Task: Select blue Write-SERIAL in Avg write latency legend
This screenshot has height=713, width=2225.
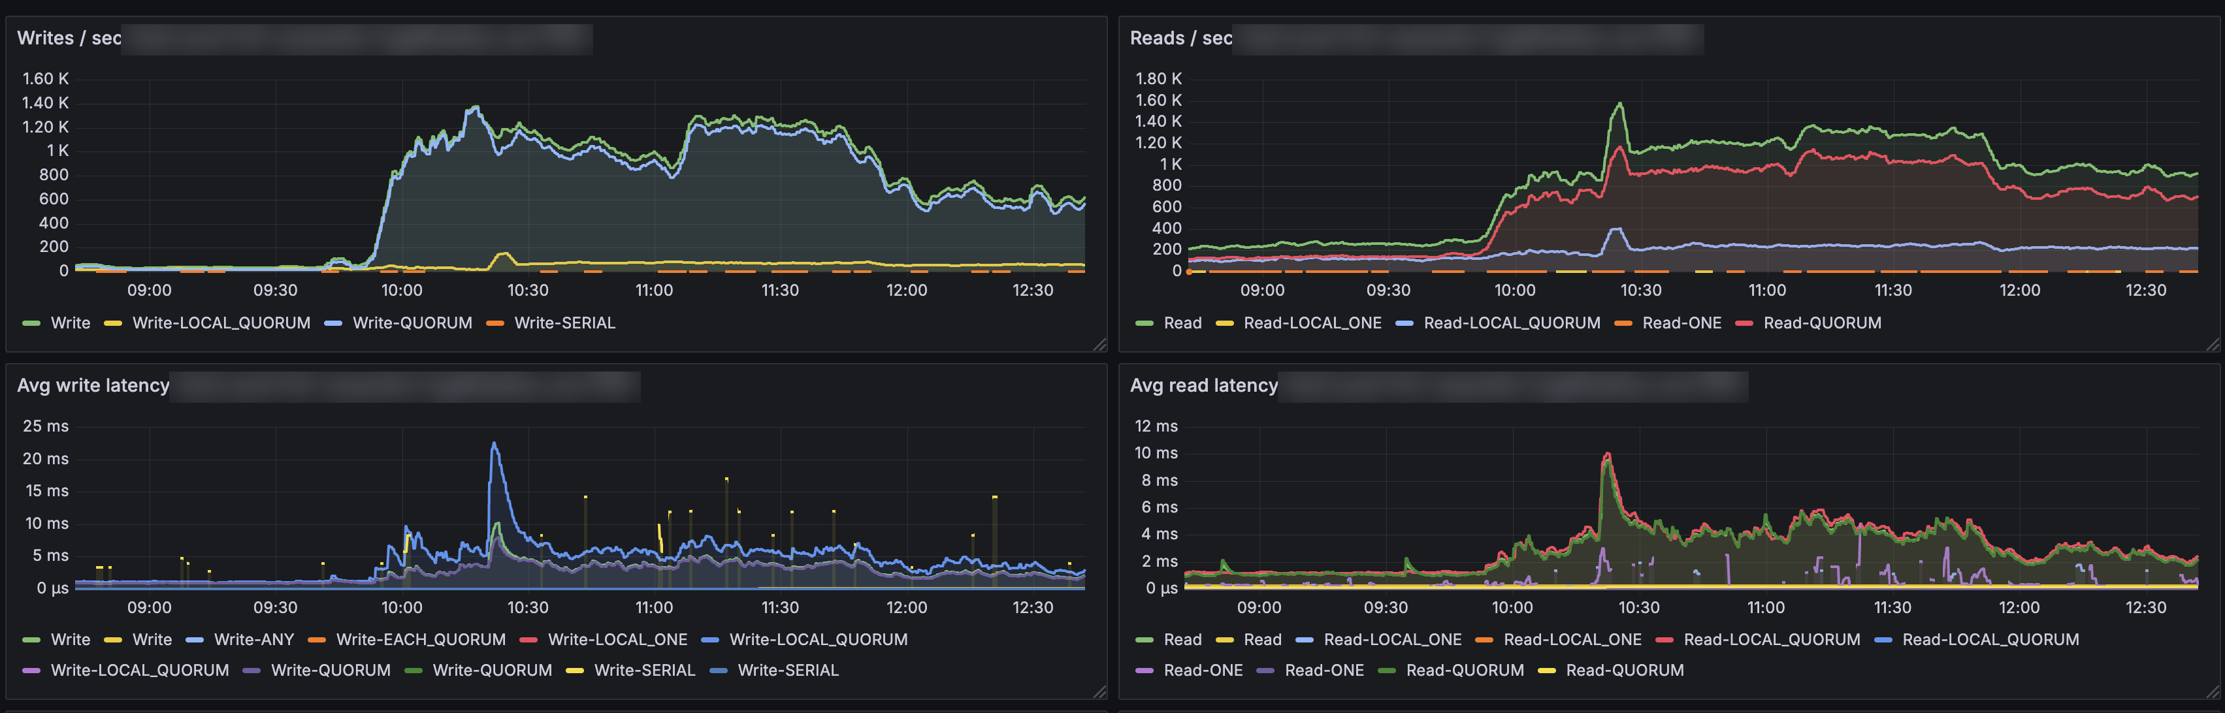Action: click(x=788, y=670)
